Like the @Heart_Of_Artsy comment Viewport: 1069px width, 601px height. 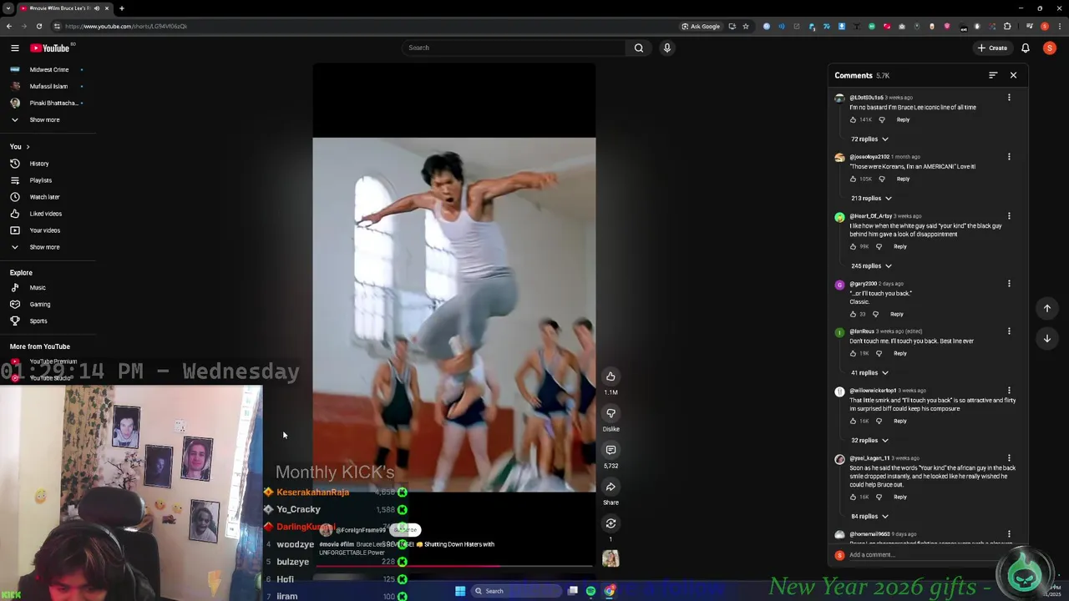(853, 246)
